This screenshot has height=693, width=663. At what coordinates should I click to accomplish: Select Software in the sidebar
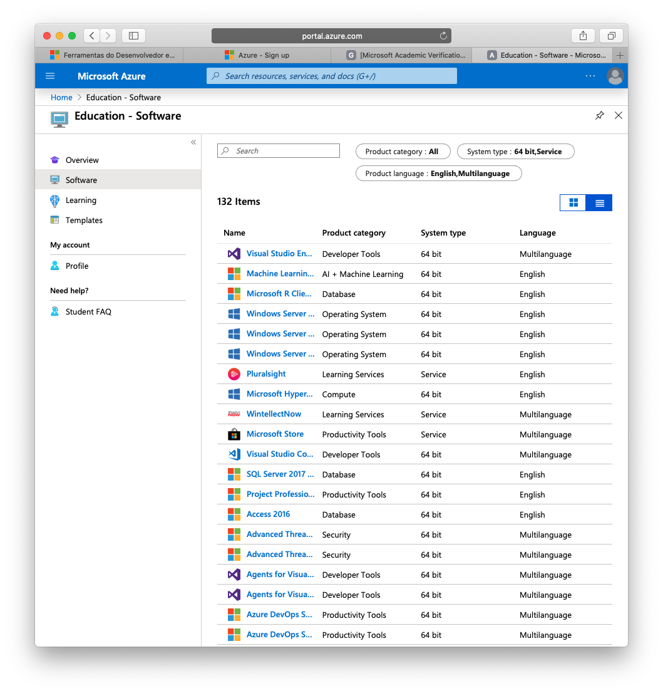pos(118,180)
